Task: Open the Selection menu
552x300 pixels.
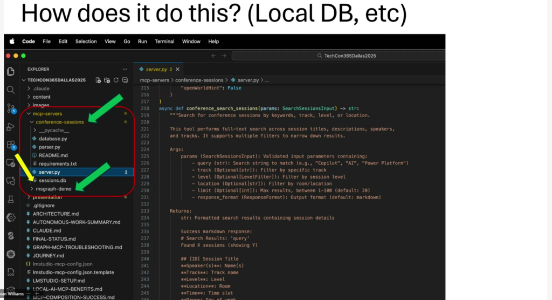Action: 86,42
